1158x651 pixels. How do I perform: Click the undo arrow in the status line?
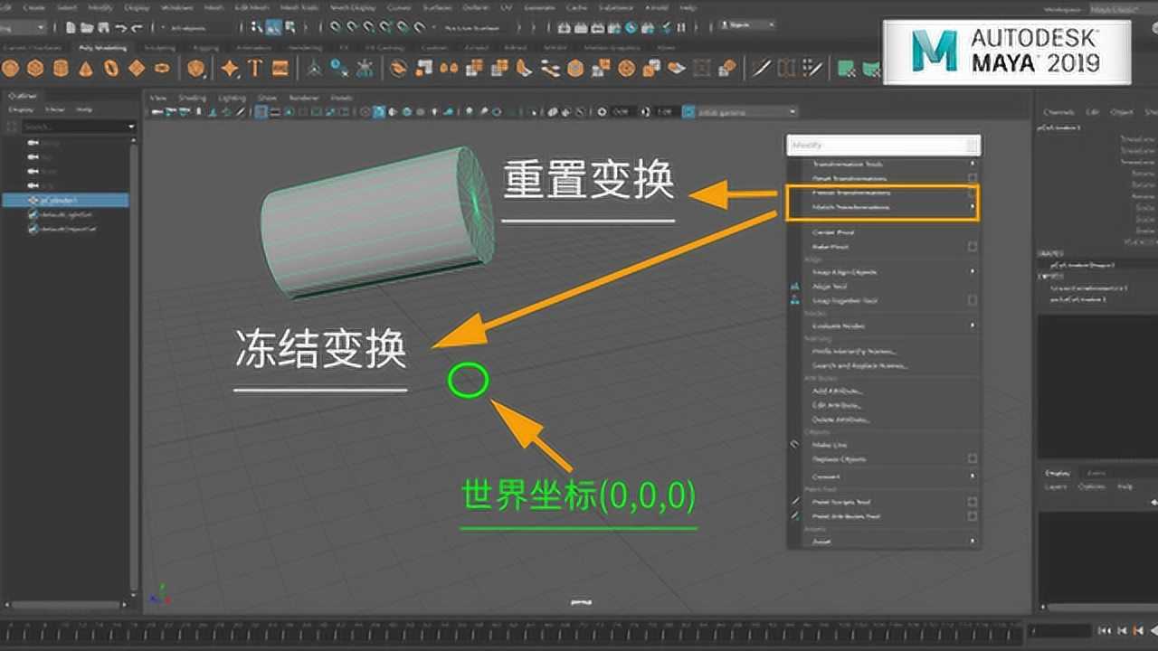coord(123,28)
